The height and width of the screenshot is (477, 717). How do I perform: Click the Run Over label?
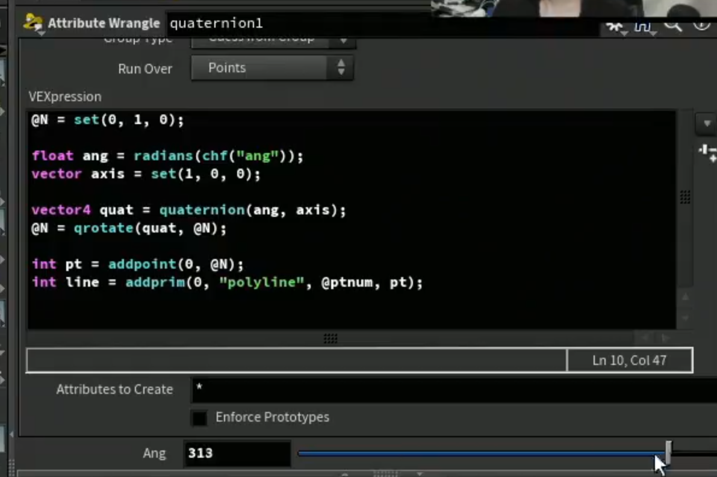coord(145,69)
